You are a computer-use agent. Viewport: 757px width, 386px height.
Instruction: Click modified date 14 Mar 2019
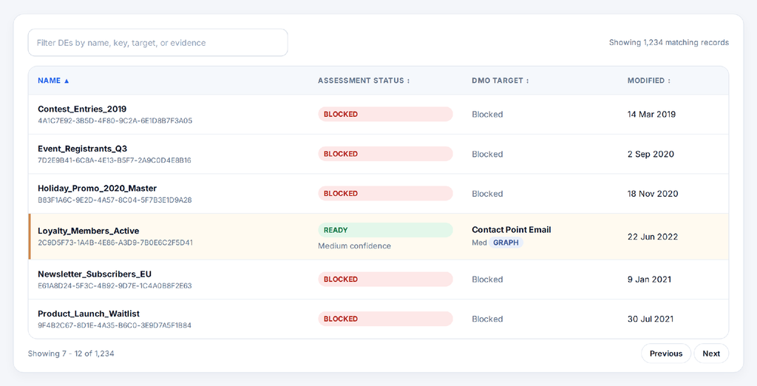pos(651,115)
